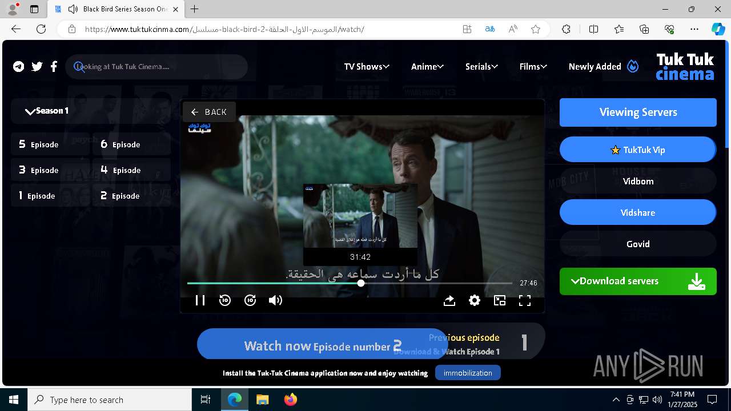Expand the Films menu
Image resolution: width=731 pixels, height=411 pixels.
pyautogui.click(x=533, y=67)
